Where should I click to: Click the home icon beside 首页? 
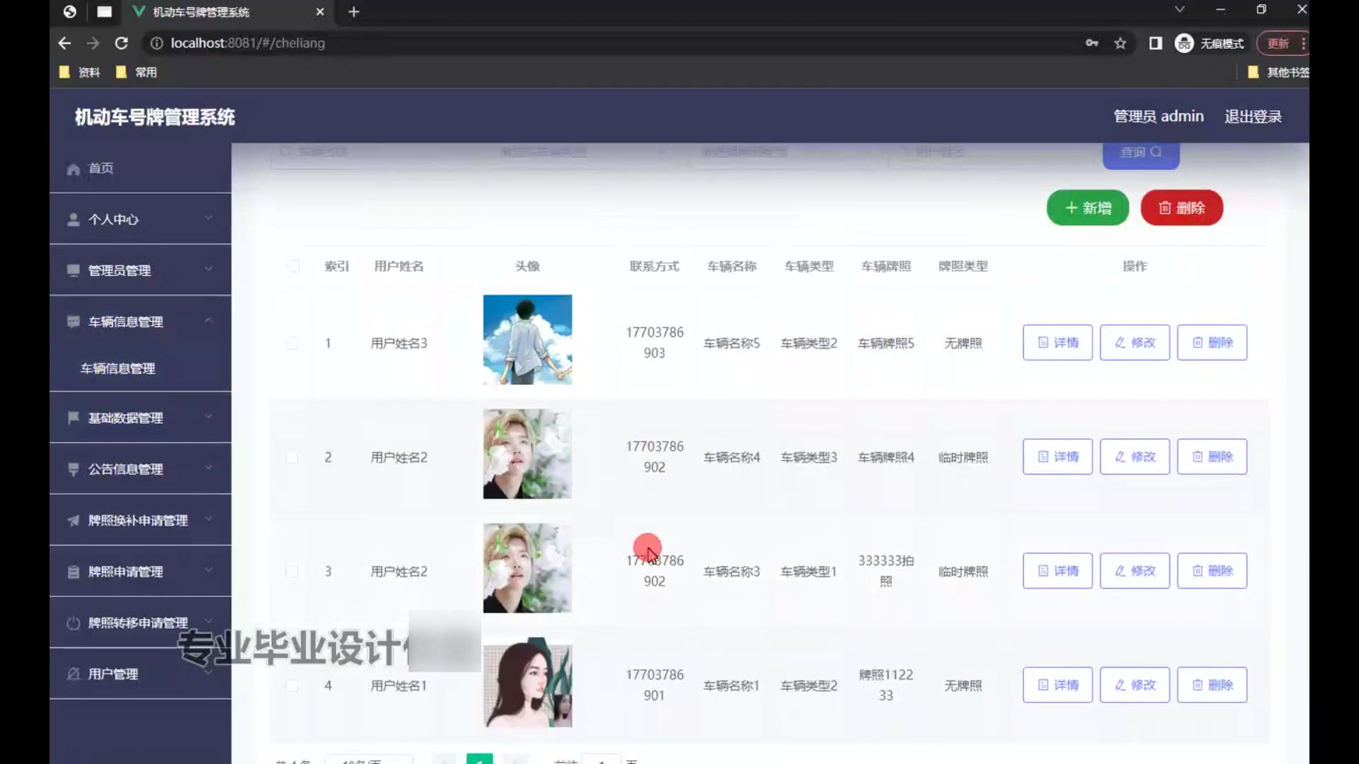(x=73, y=169)
